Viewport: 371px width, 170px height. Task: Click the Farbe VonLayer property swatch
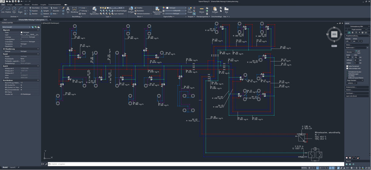point(22,32)
